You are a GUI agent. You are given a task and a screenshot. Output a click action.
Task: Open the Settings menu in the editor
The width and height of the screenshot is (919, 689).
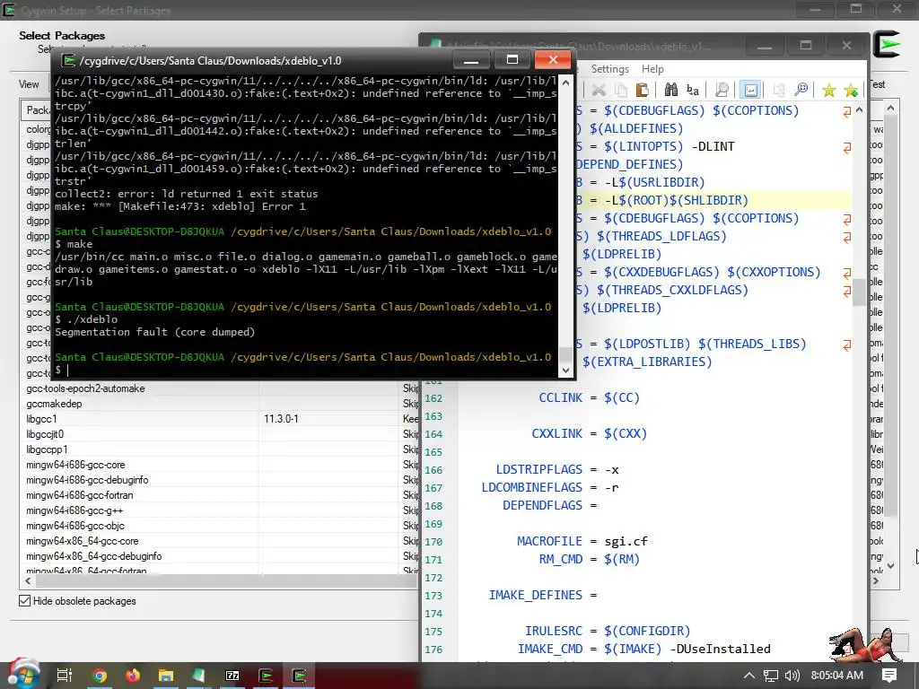[609, 69]
